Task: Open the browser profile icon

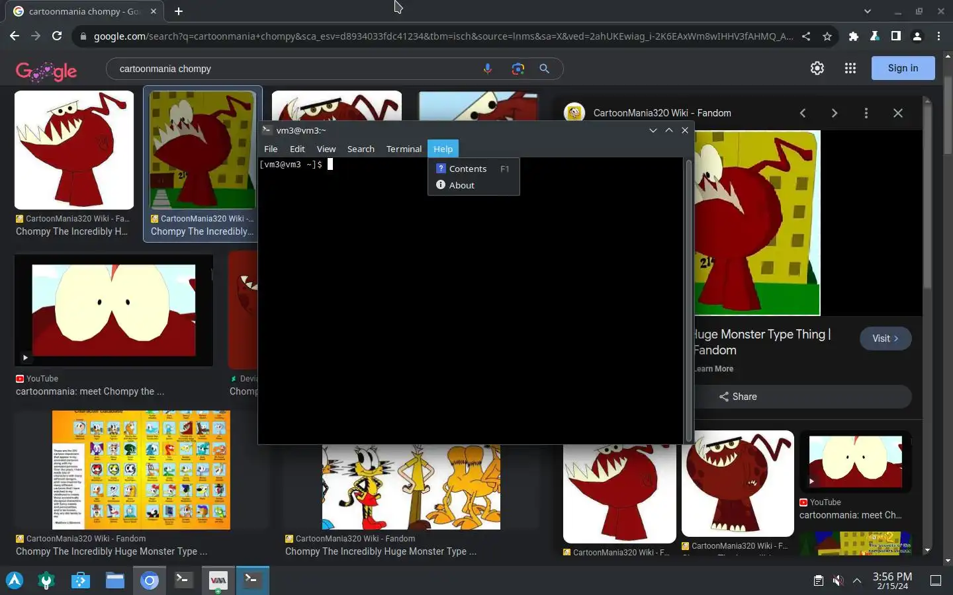Action: (917, 36)
